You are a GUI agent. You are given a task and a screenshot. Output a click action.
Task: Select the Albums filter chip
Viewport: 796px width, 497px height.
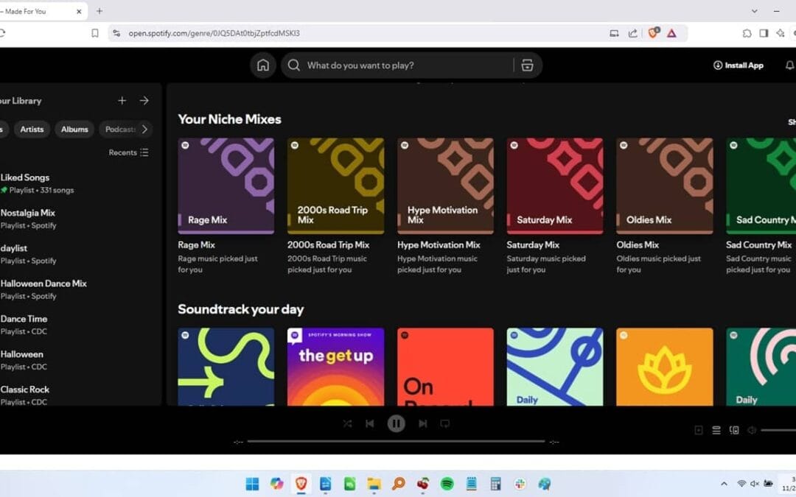(x=74, y=129)
